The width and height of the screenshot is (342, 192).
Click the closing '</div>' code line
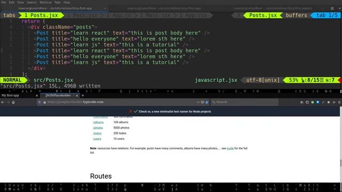click(x=37, y=68)
